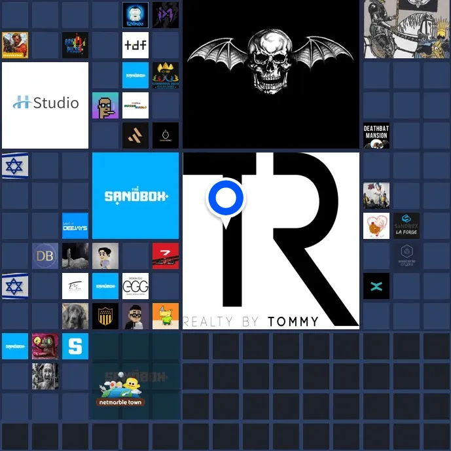The width and height of the screenshot is (451, 451).
Task: Select the winged skull Deathbat estate
Action: [271, 74]
